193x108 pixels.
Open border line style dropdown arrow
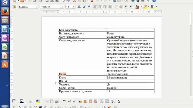[18, 101]
